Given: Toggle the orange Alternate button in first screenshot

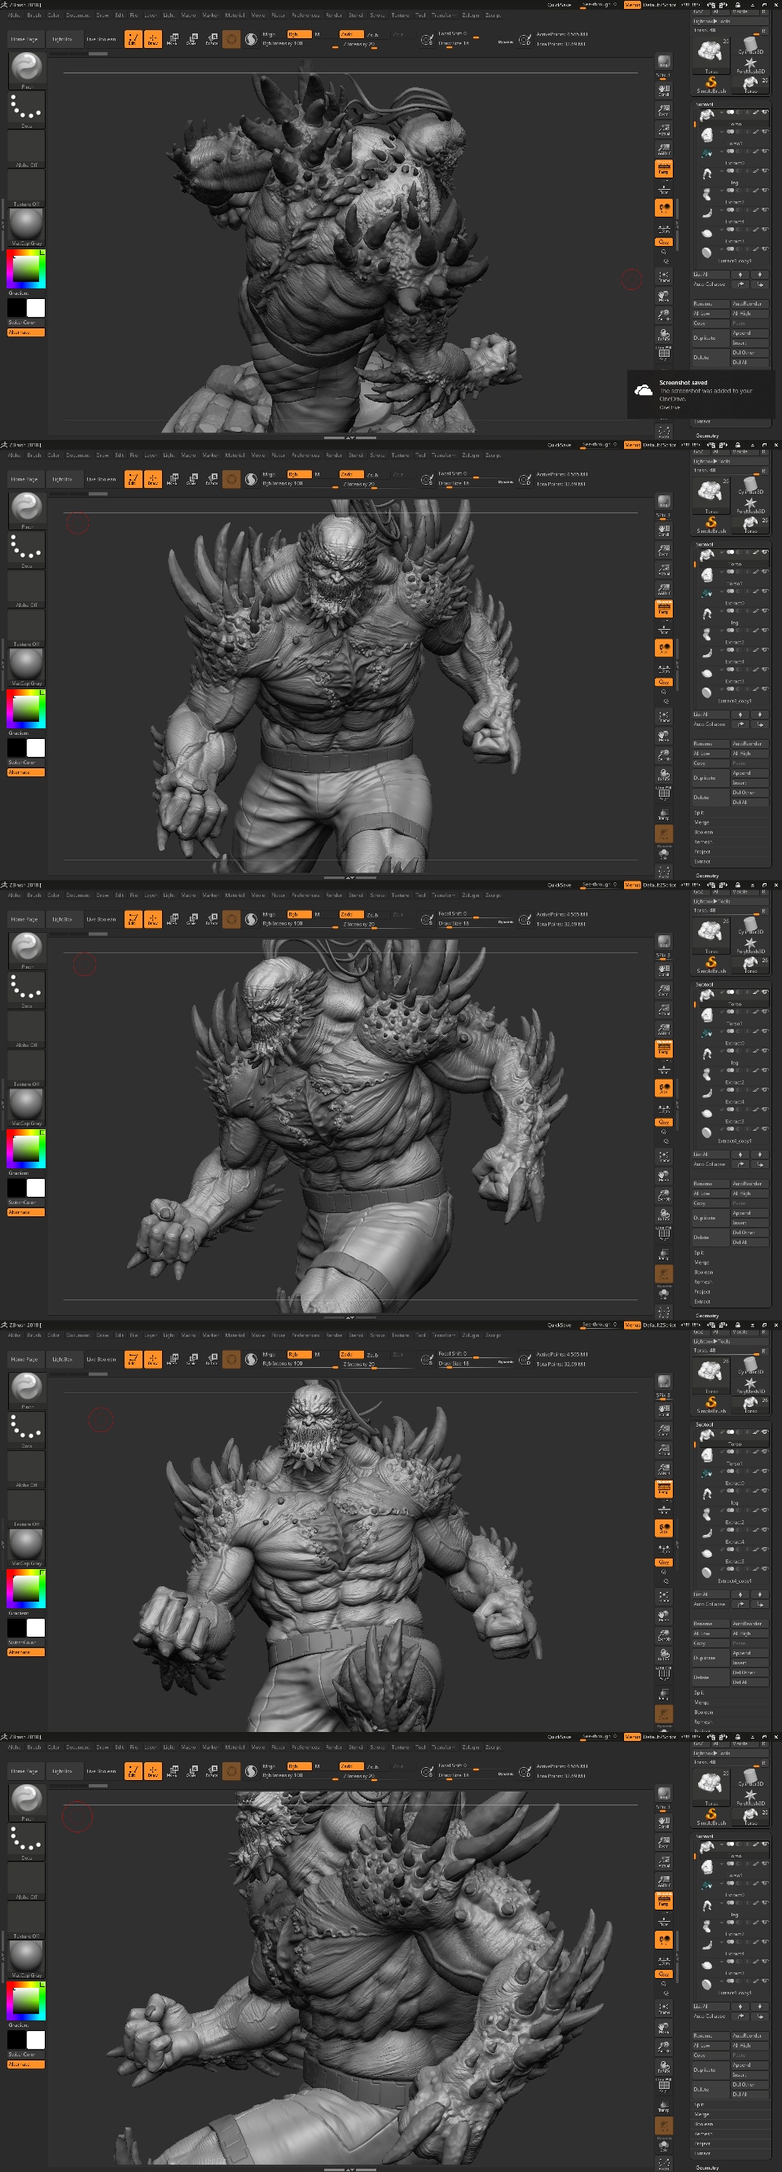Looking at the screenshot, I should [x=26, y=332].
